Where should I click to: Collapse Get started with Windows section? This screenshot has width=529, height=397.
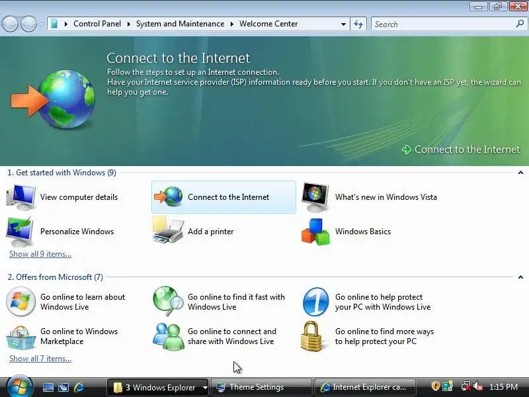pyautogui.click(x=520, y=173)
